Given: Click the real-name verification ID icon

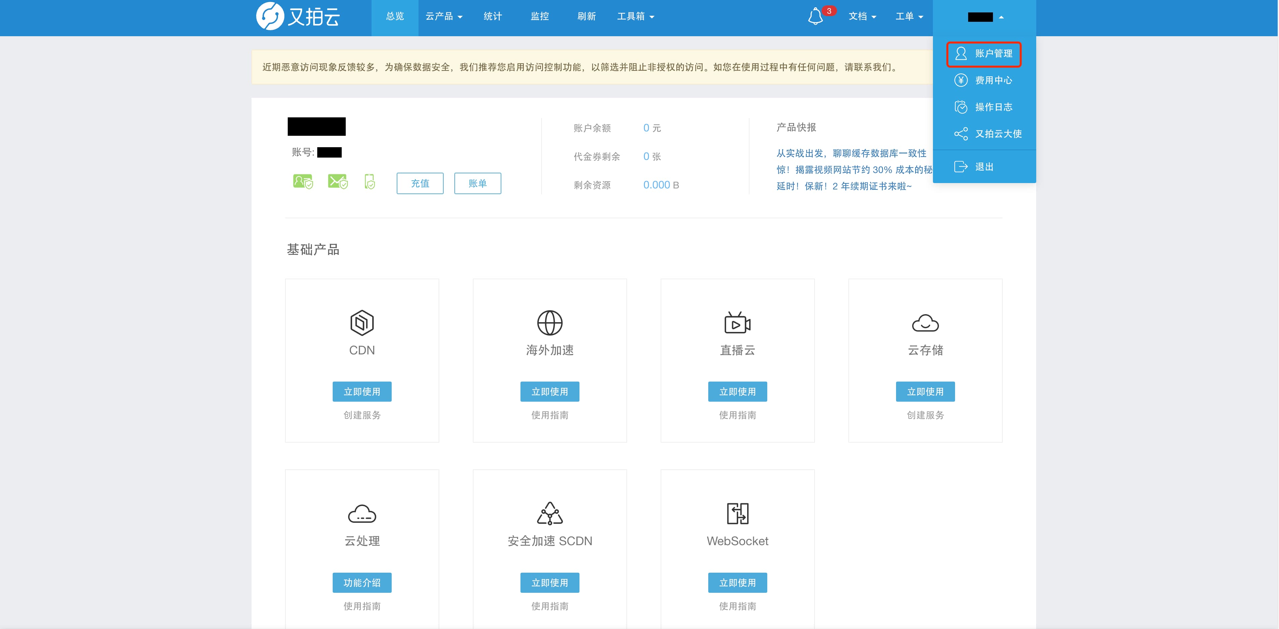Looking at the screenshot, I should [x=303, y=182].
